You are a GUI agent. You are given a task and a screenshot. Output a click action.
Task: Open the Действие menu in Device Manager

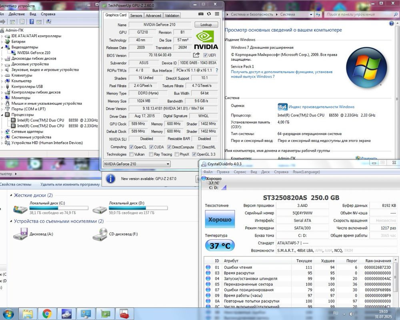click(x=16, y=14)
